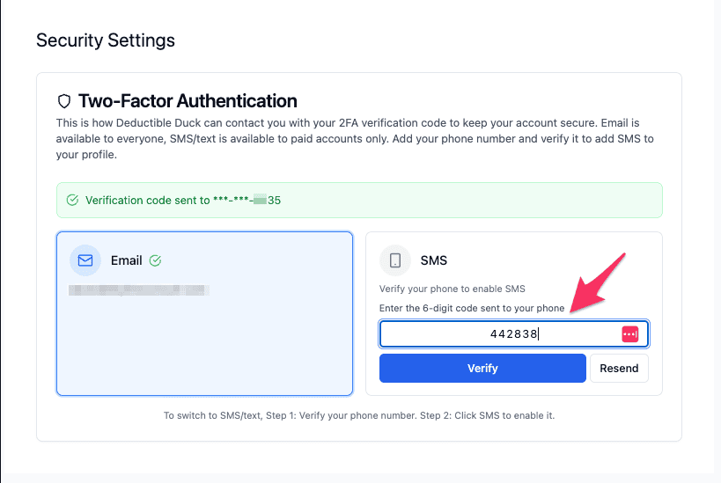This screenshot has width=721, height=483.
Task: Resend the SMS verification code
Action: [619, 369]
